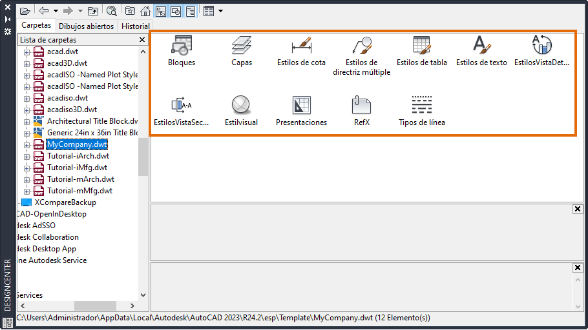This screenshot has width=588, height=330.
Task: Select acadiso3D.dwt template file
Action: pos(72,110)
